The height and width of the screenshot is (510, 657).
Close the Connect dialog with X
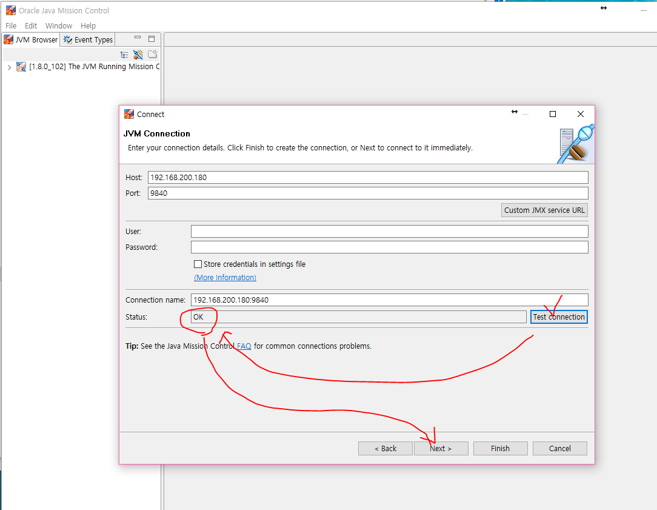(580, 114)
